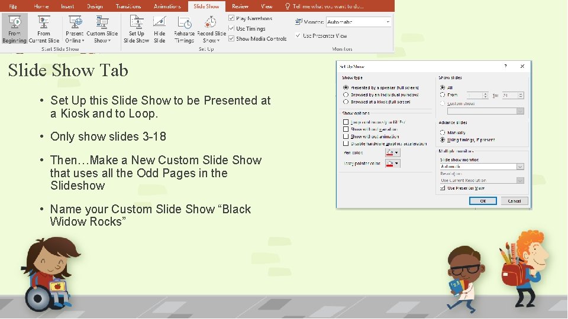Enable Show without animation

pos(346,136)
